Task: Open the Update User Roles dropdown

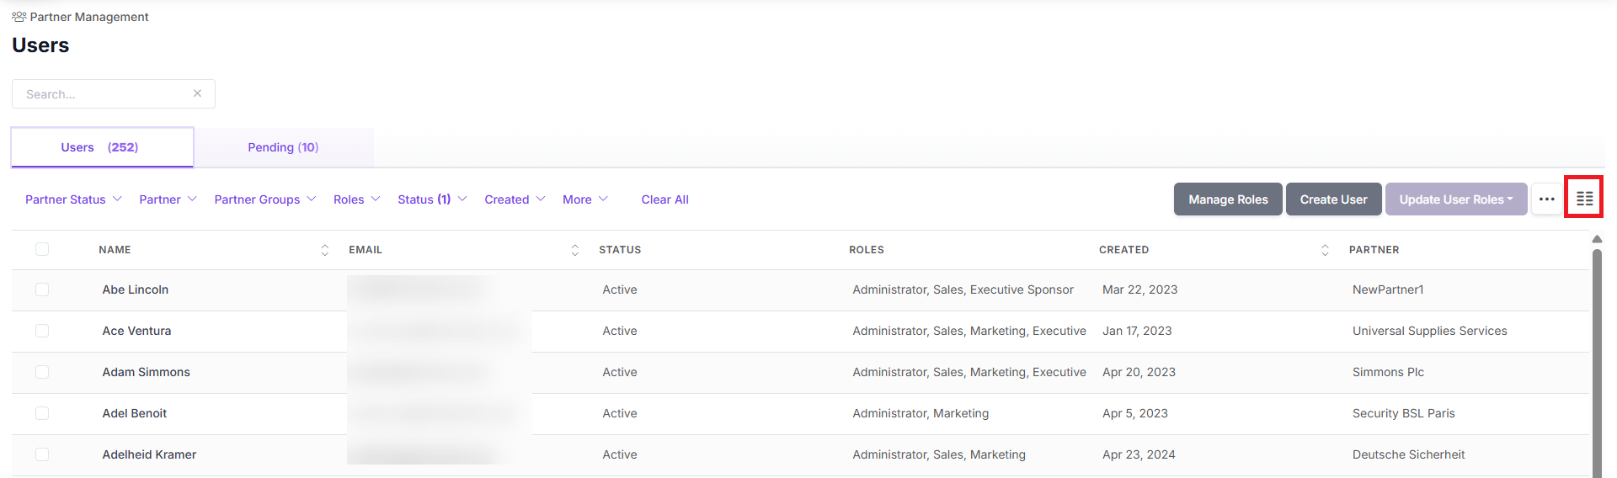Action: tap(1456, 199)
